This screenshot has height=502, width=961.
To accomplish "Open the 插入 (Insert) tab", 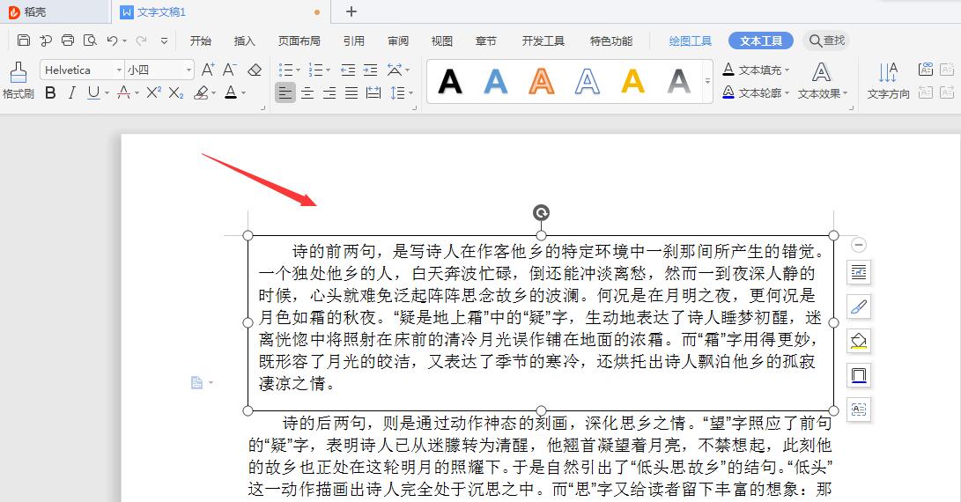I will pyautogui.click(x=245, y=41).
